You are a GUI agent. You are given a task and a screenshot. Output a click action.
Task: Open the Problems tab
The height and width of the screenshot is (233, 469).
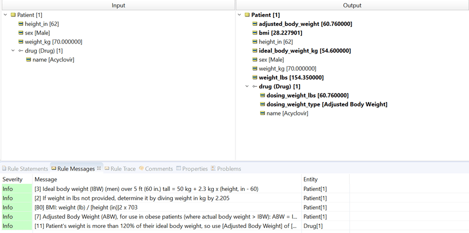226,169
